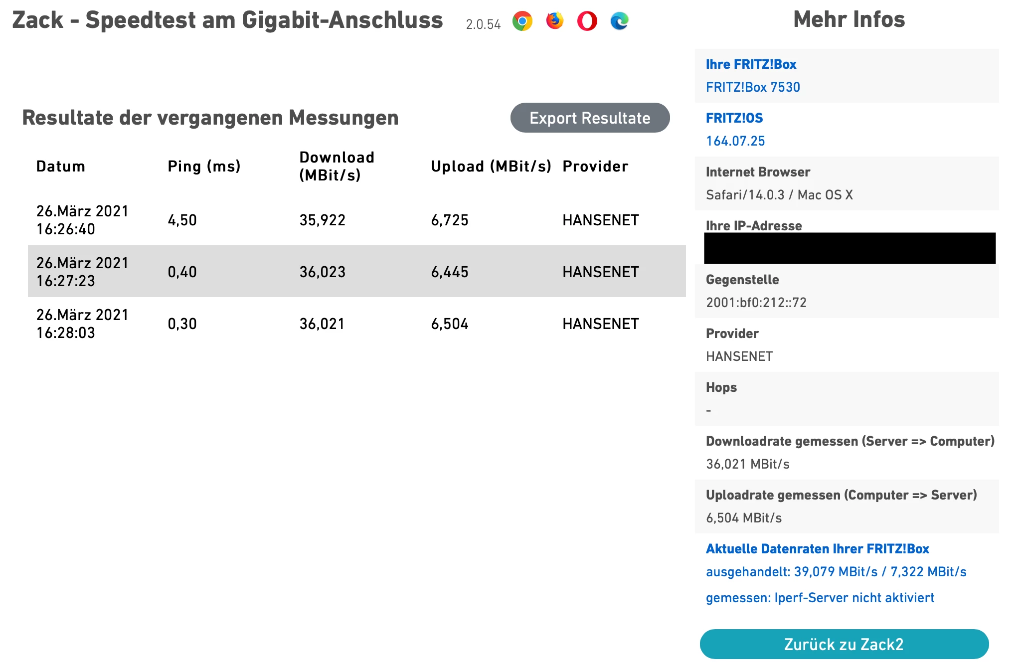Click the Upload (MBit/s) column header
The width and height of the screenshot is (1019, 670).
[491, 167]
